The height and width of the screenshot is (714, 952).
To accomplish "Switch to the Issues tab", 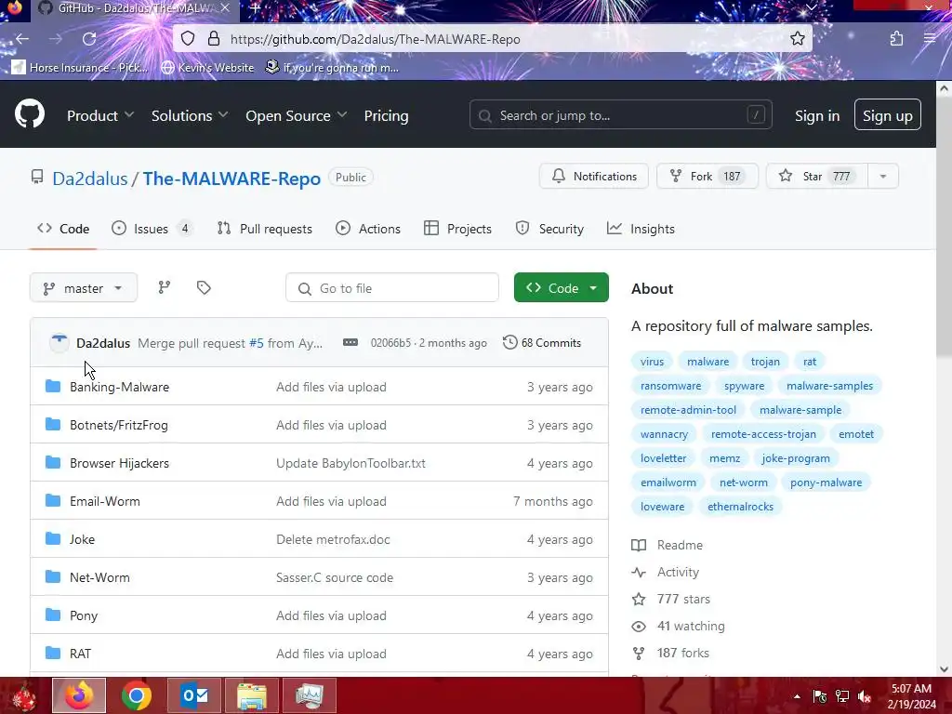I will click(x=152, y=229).
